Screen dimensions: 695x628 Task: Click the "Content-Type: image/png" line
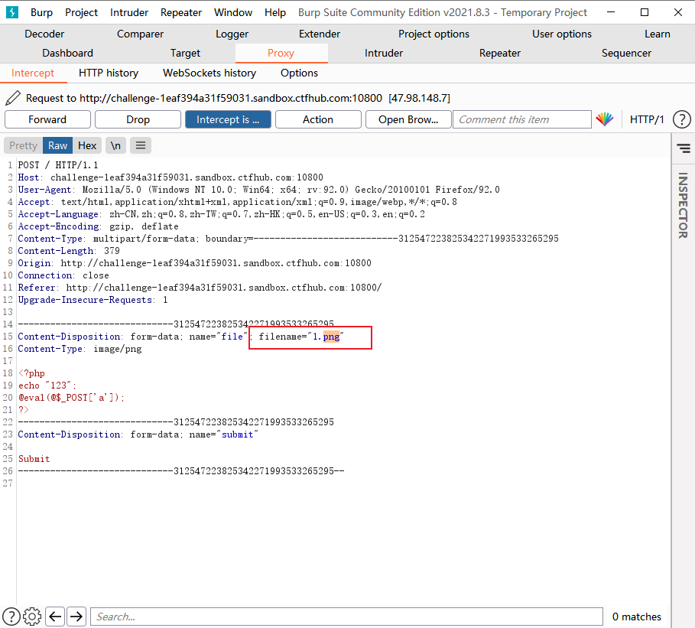click(80, 349)
